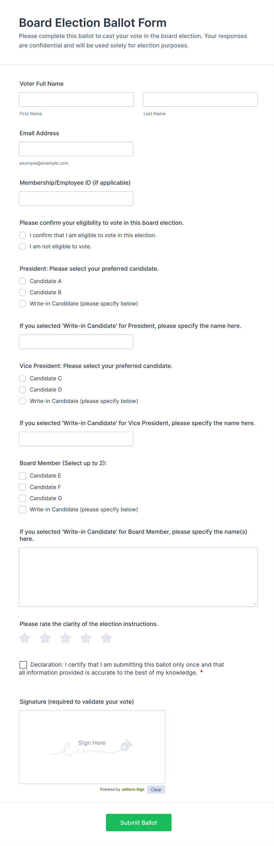Open the Jotform Sign link
This screenshot has width=274, height=846.
[x=133, y=789]
